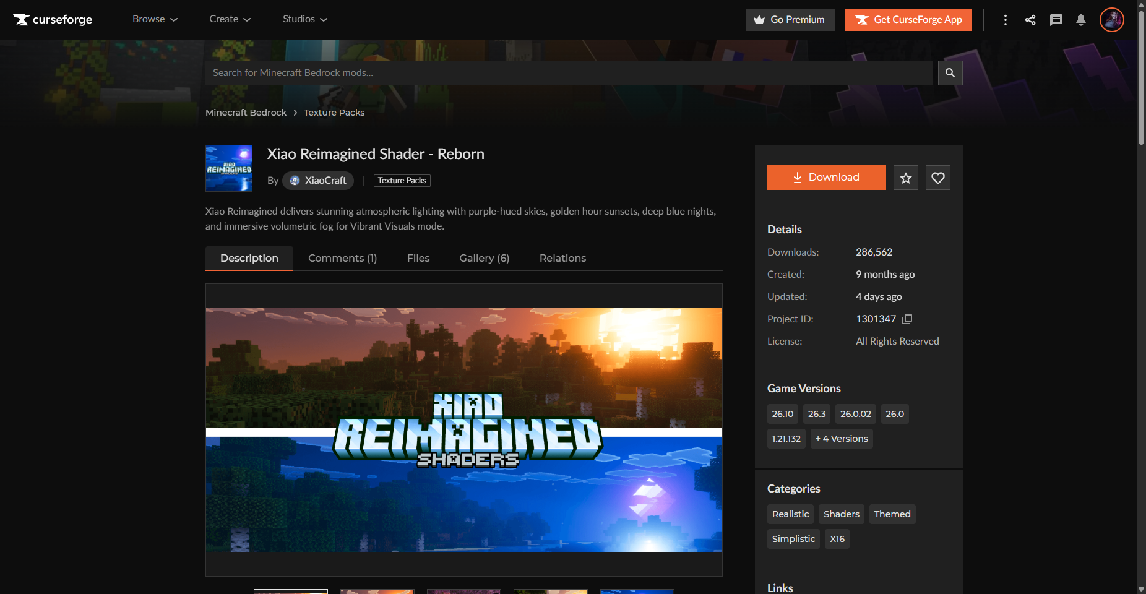Download the shader pack
Screen dimensions: 1146x594
tap(827, 178)
